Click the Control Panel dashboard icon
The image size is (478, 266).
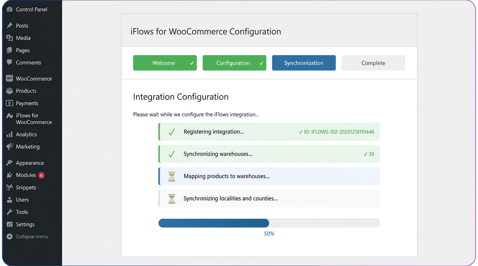9,9
